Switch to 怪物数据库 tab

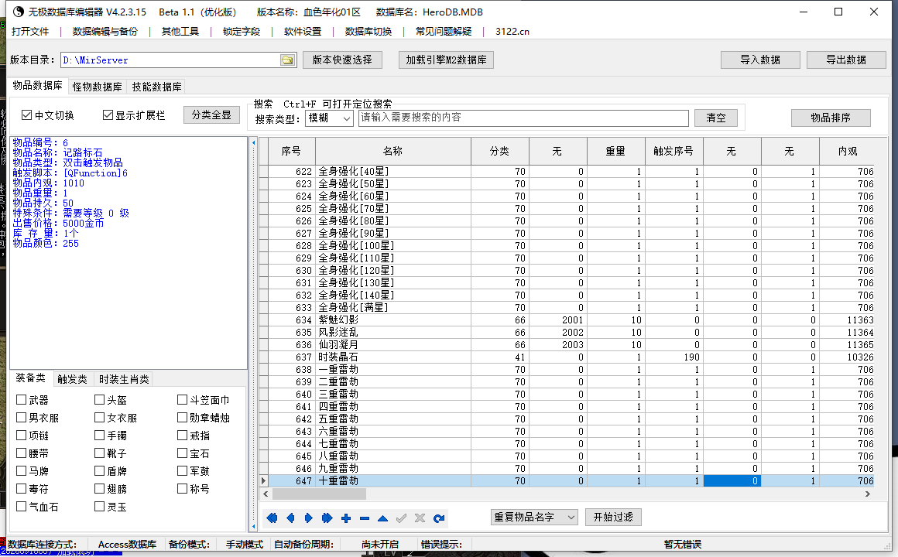[97, 87]
